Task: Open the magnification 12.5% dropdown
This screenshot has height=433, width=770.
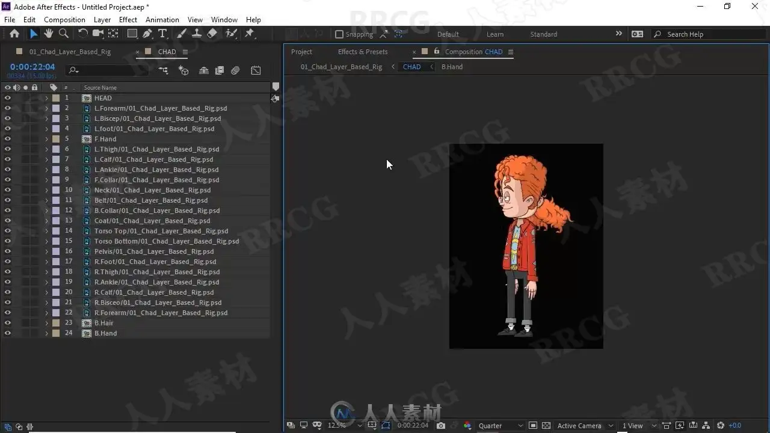Action: click(x=345, y=425)
